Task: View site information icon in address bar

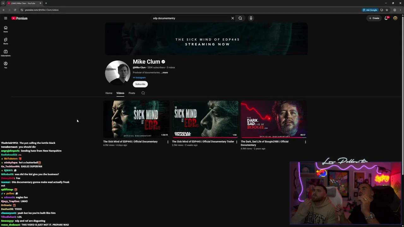Action: click(x=21, y=10)
